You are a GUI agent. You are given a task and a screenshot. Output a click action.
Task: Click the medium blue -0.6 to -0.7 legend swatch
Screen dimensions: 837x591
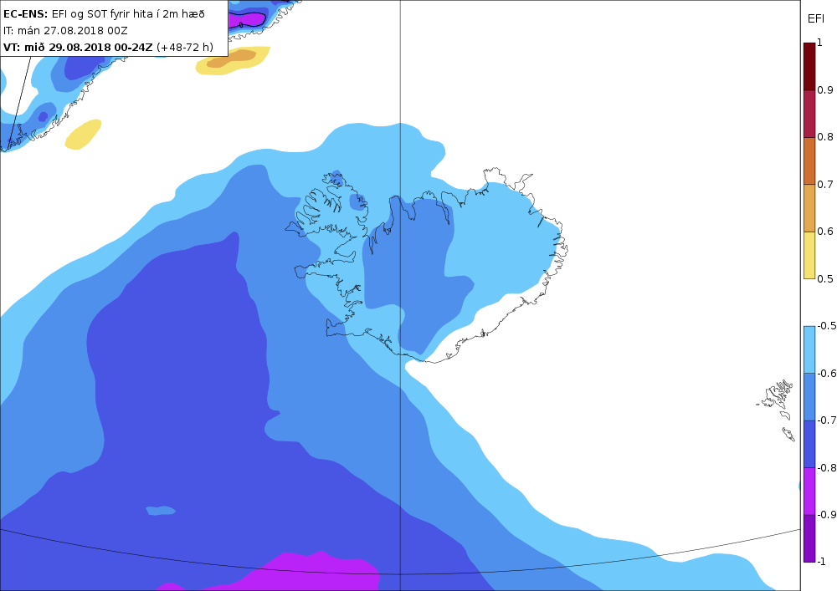pos(809,396)
